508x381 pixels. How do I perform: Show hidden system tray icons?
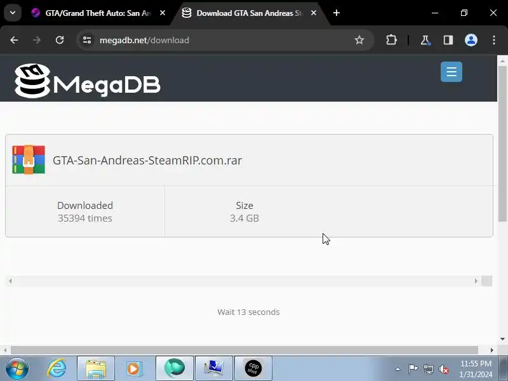click(398, 369)
